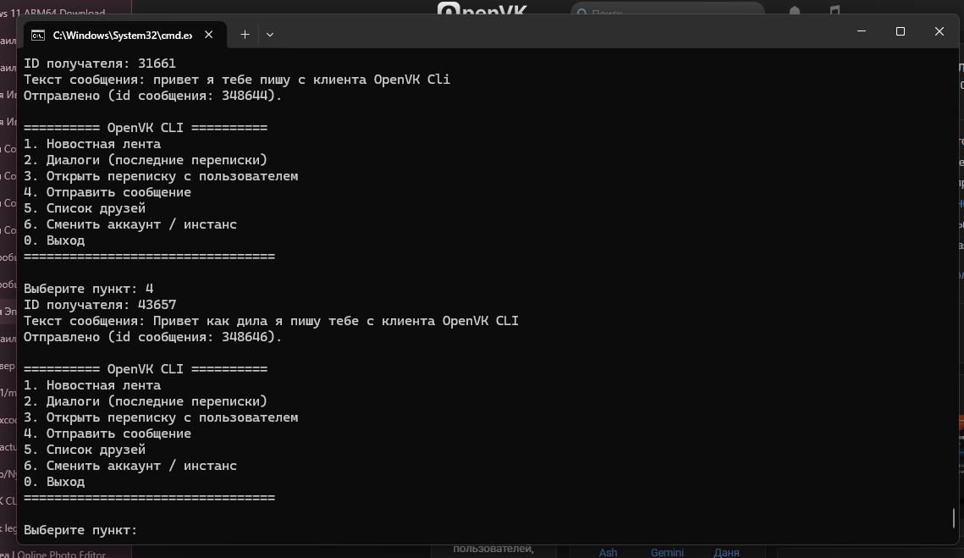964x558 pixels.
Task: Close the cmd.exe terminal tab
Action: click(208, 35)
